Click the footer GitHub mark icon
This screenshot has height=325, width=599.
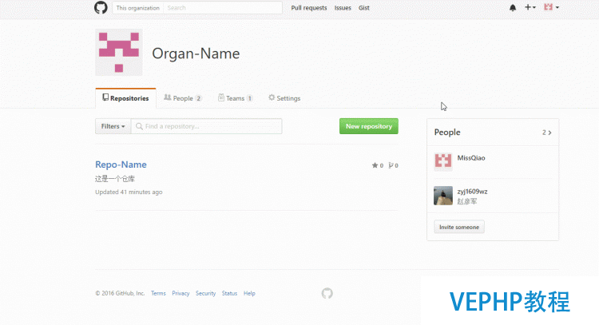pos(327,293)
